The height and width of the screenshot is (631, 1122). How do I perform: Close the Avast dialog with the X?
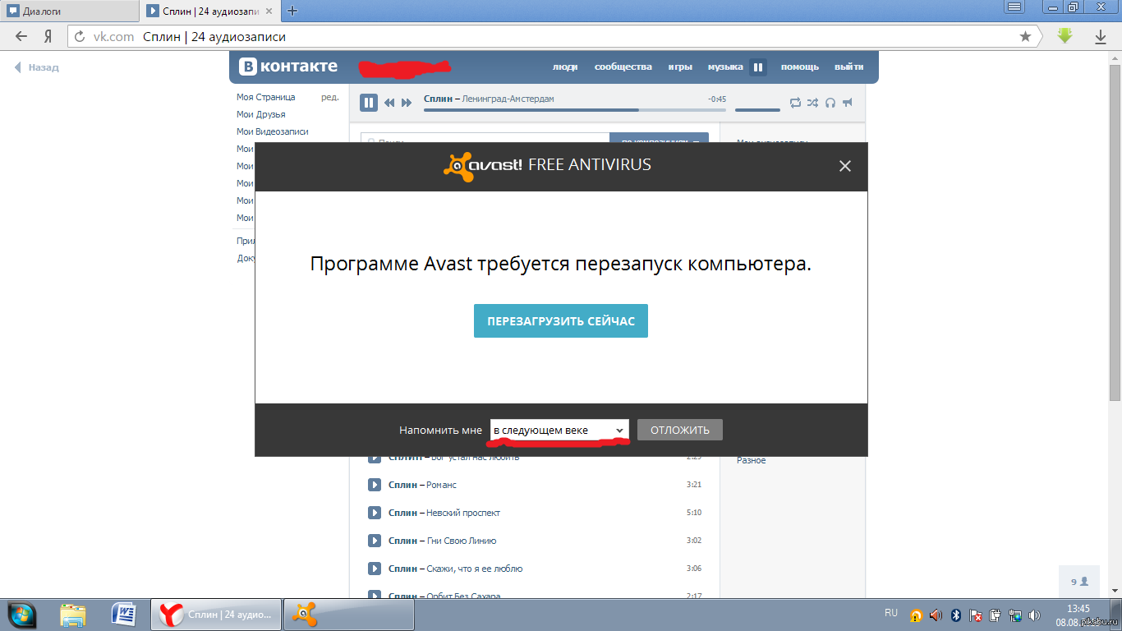(845, 166)
